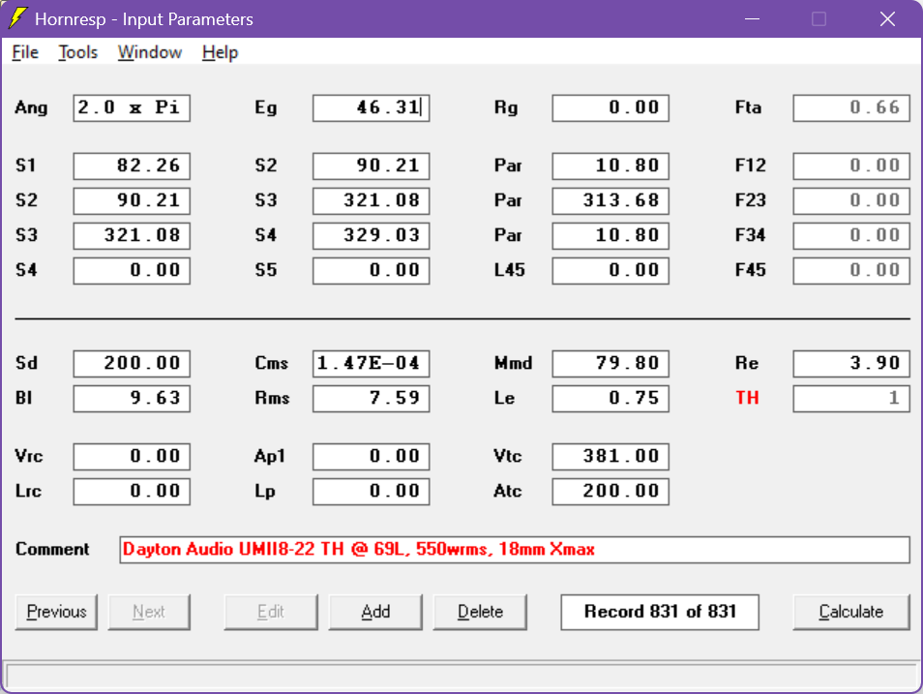Go to the Previous record
Image resolution: width=923 pixels, height=694 pixels.
(56, 612)
